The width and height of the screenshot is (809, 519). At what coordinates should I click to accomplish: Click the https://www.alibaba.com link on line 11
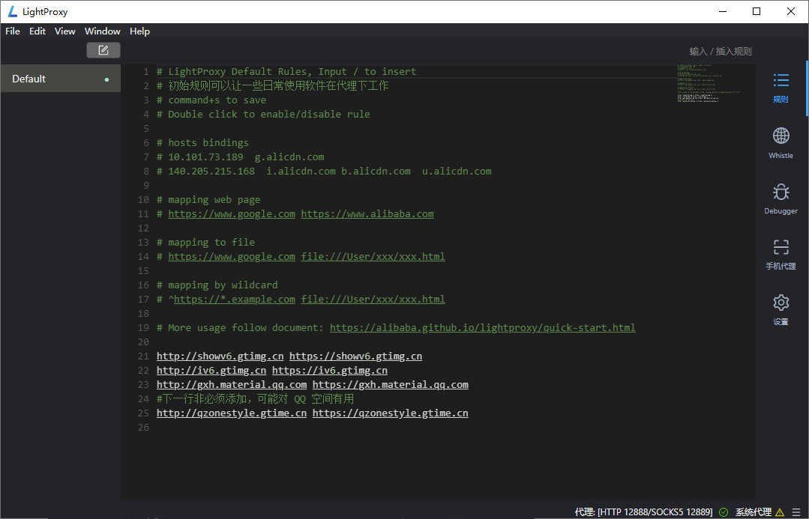367,214
